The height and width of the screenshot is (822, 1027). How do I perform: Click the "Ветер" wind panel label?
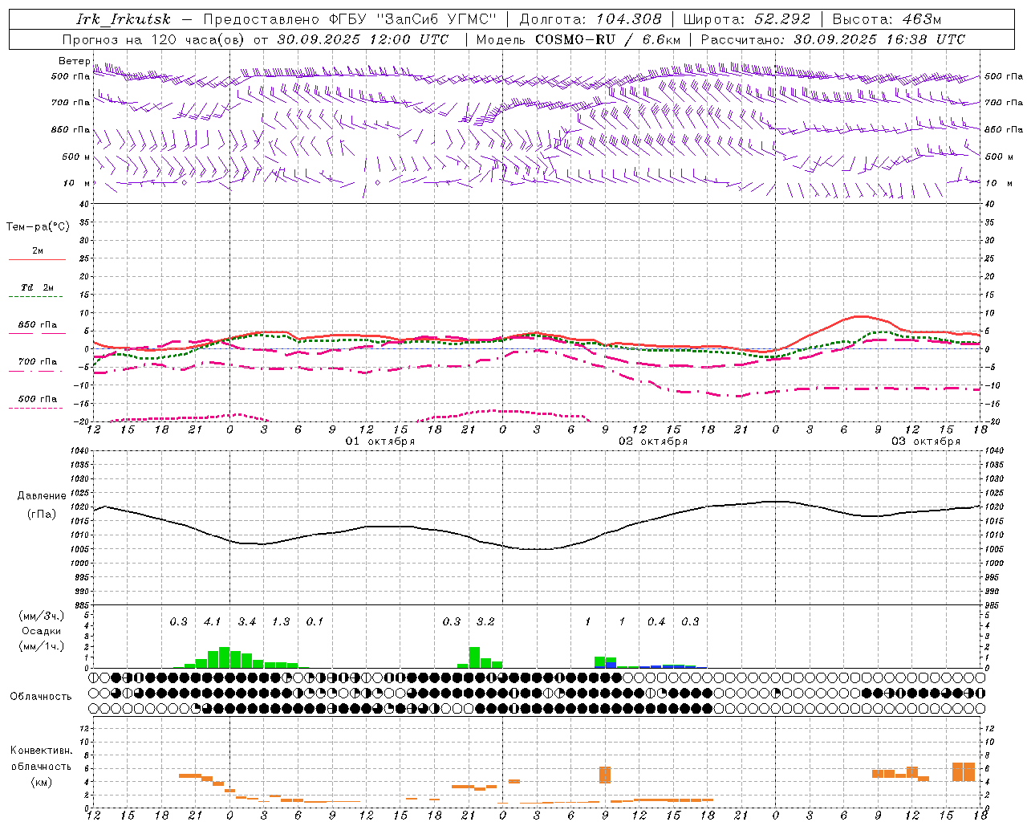75,61
